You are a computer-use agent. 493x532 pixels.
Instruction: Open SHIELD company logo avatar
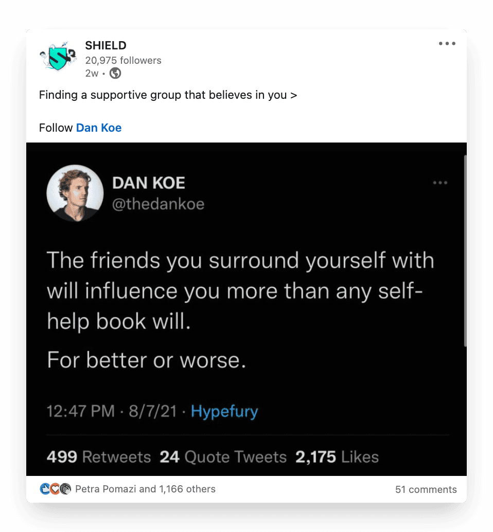[x=58, y=56]
